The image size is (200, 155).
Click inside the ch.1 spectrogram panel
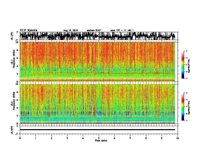click(x=97, y=62)
